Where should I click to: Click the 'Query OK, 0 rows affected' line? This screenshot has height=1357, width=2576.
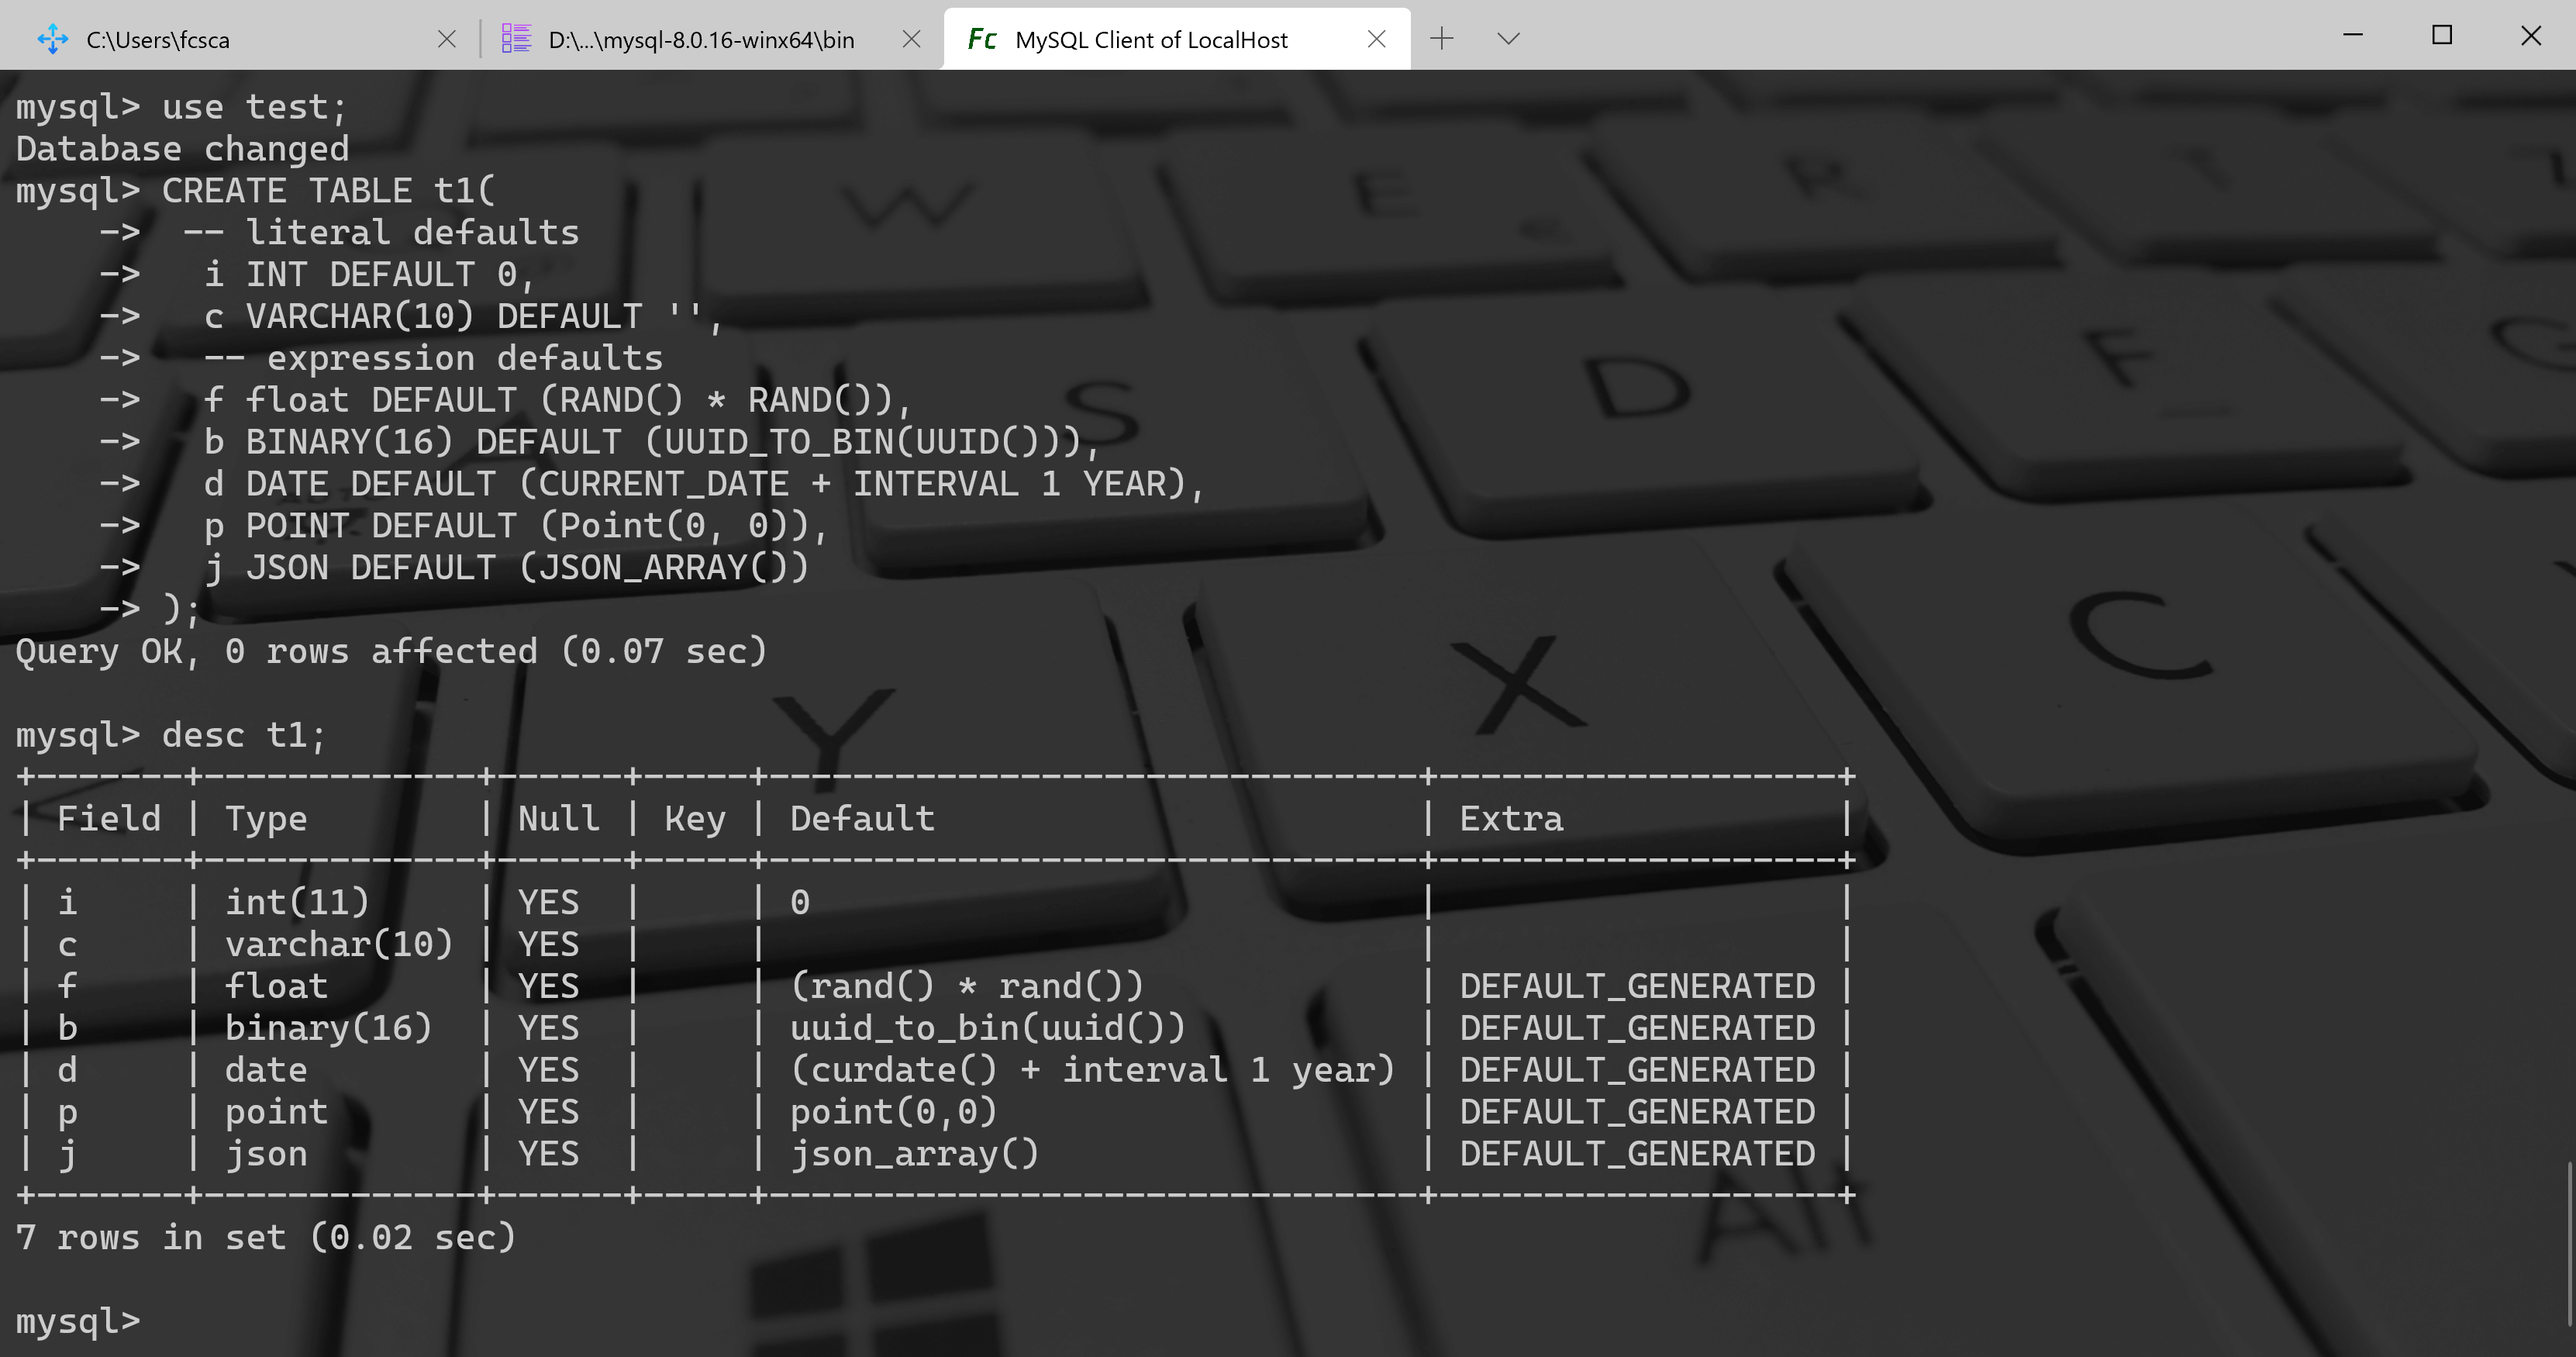(x=390, y=651)
